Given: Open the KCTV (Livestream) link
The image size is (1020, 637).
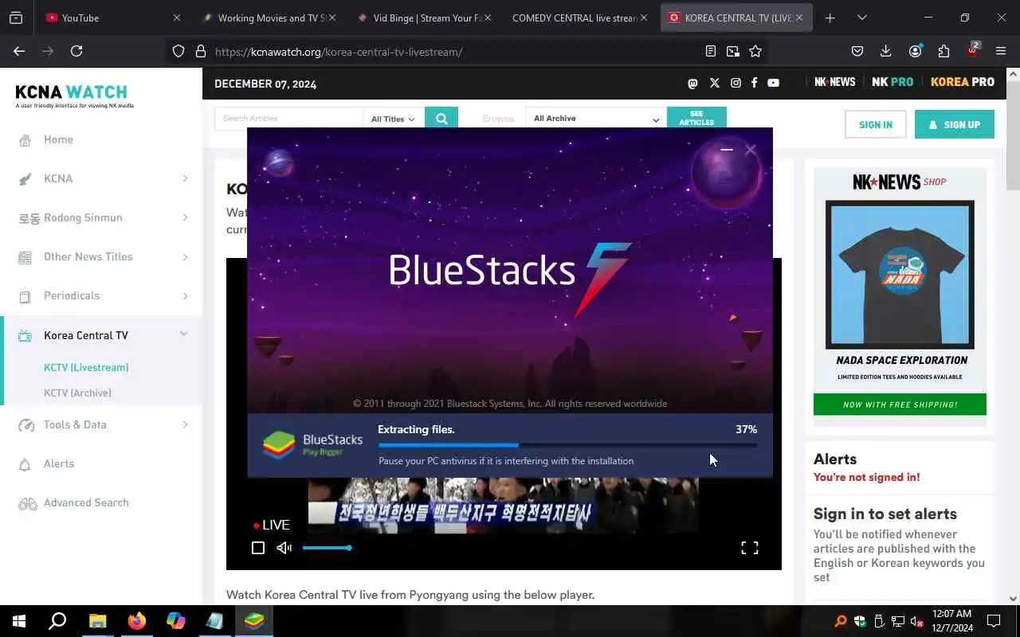Looking at the screenshot, I should pos(86,367).
